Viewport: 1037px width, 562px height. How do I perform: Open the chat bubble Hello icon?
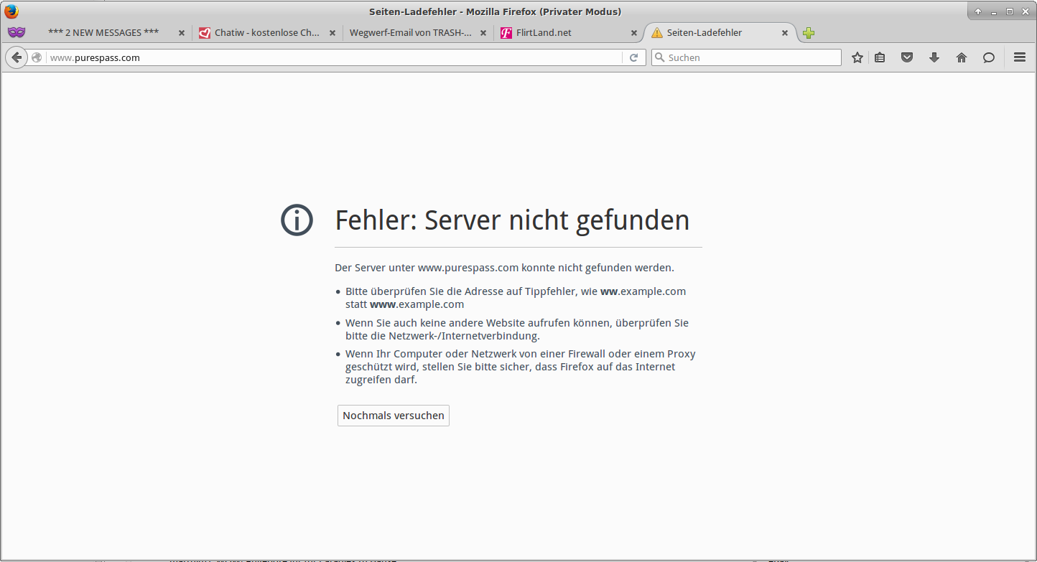989,57
